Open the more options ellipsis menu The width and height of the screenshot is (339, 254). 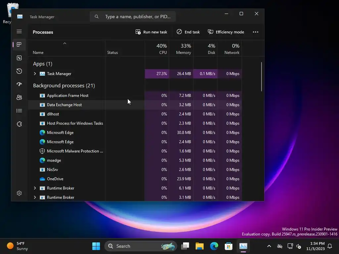click(x=256, y=32)
